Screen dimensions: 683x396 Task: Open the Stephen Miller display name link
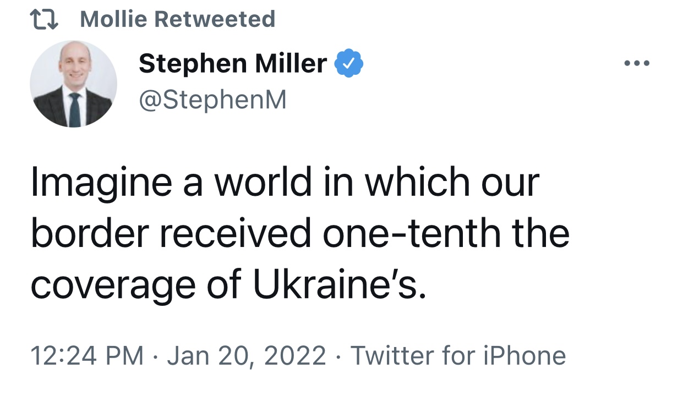pos(233,64)
